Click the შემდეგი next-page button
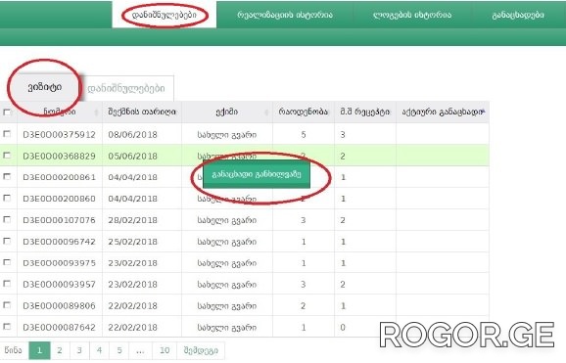The image size is (566, 363). [201, 350]
